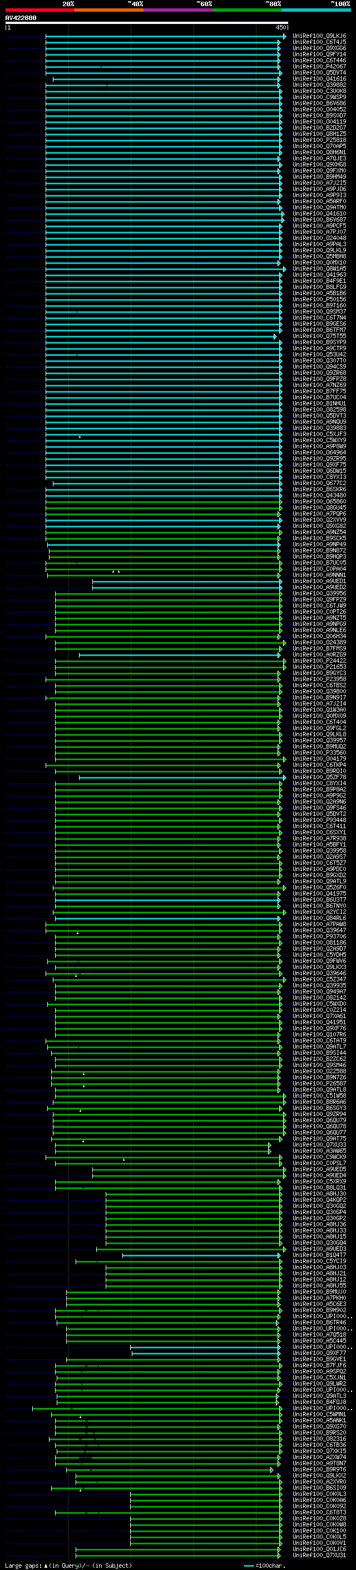
Task: Select the UniRef100_B9N9I7 label
Action: point(319,697)
